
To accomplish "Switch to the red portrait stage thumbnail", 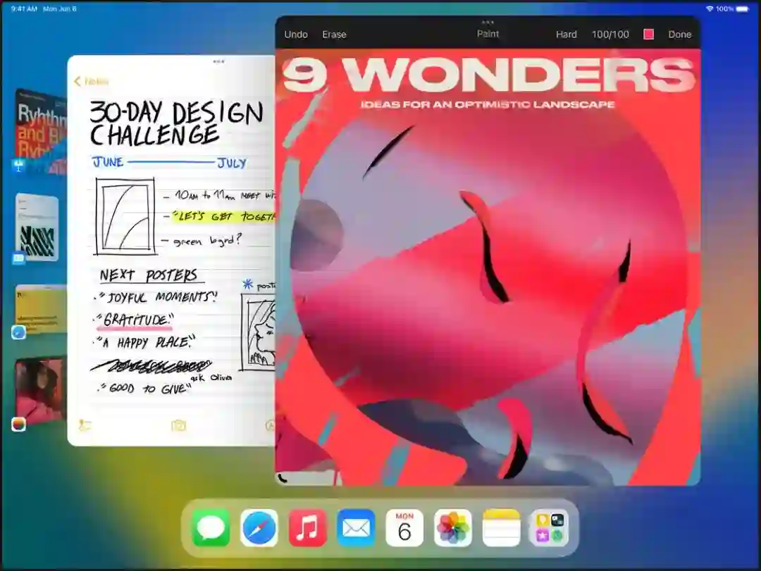I will coord(41,391).
